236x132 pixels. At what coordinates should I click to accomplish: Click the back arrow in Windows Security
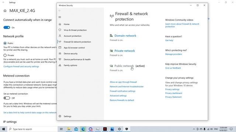click(60, 11)
